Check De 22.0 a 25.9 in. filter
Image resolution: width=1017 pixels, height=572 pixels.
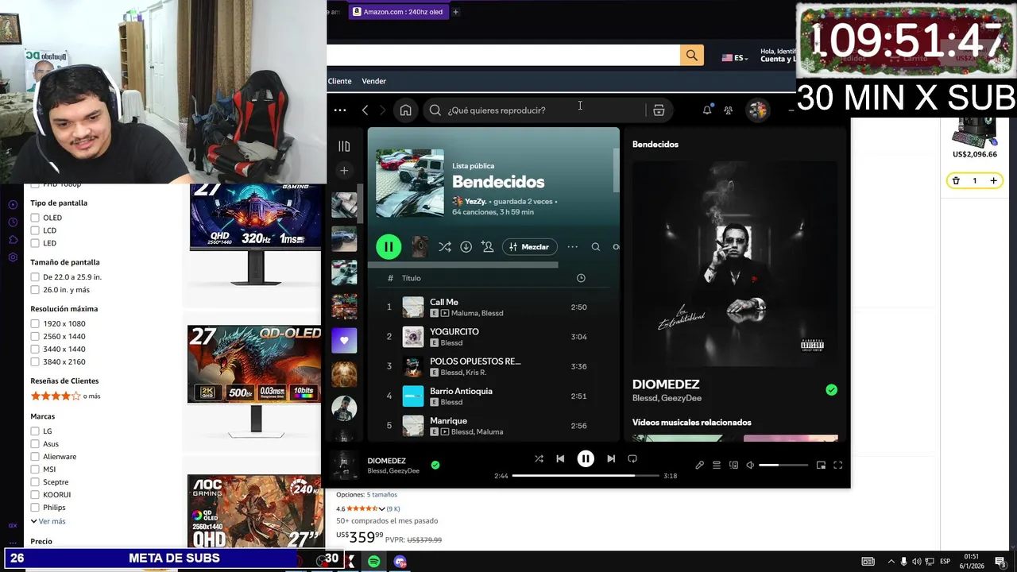(35, 277)
